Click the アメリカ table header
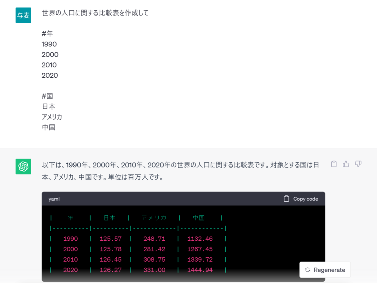 pyautogui.click(x=154, y=217)
